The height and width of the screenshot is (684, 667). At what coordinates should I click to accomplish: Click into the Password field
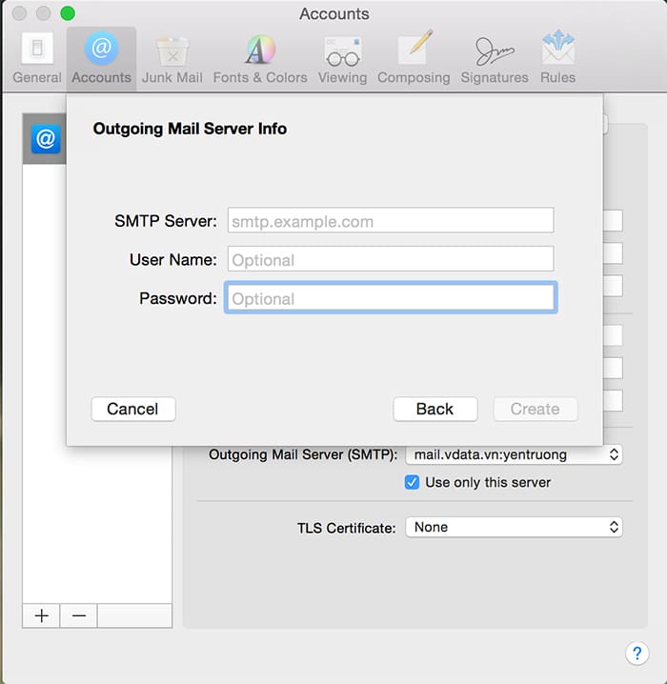point(391,297)
